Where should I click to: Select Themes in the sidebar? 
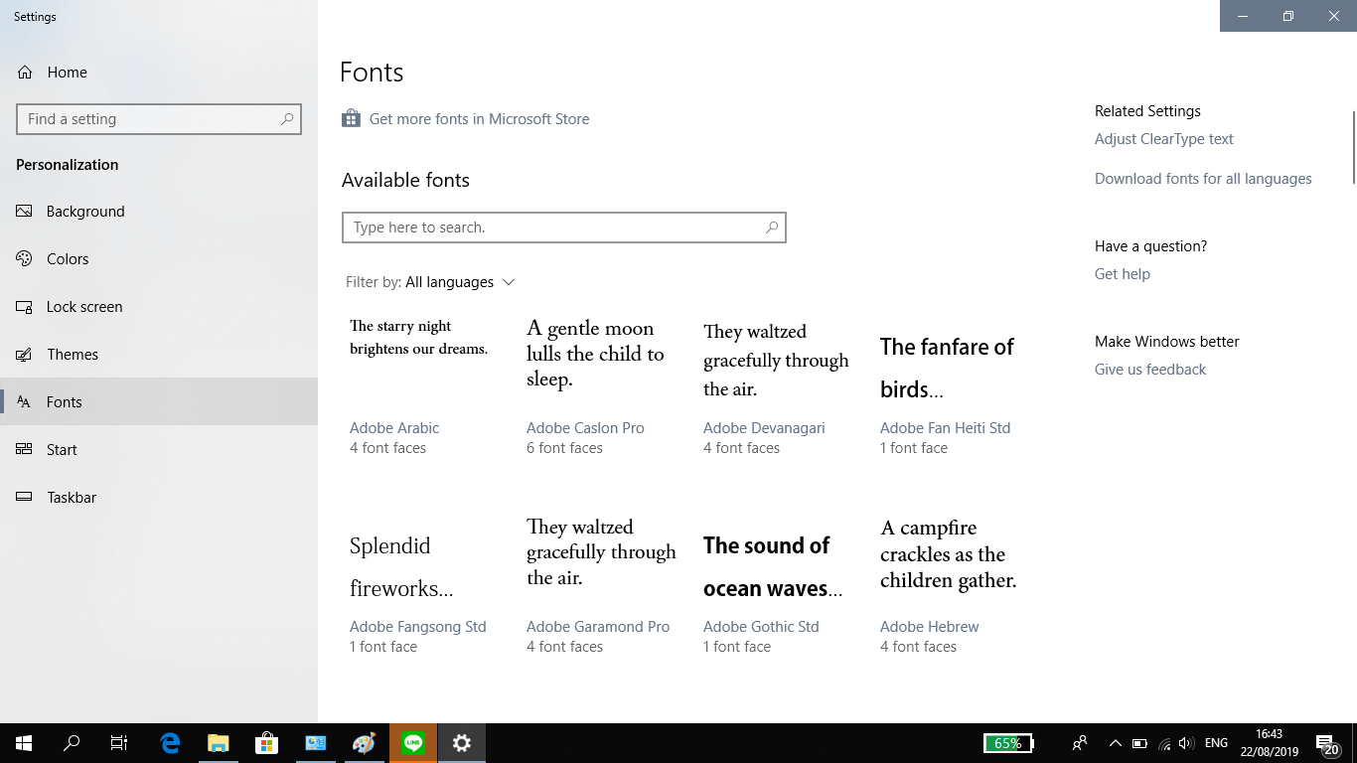[73, 355]
